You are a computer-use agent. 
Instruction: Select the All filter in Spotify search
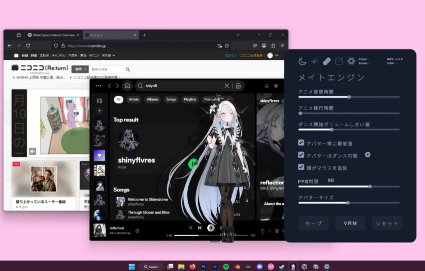[x=119, y=99]
